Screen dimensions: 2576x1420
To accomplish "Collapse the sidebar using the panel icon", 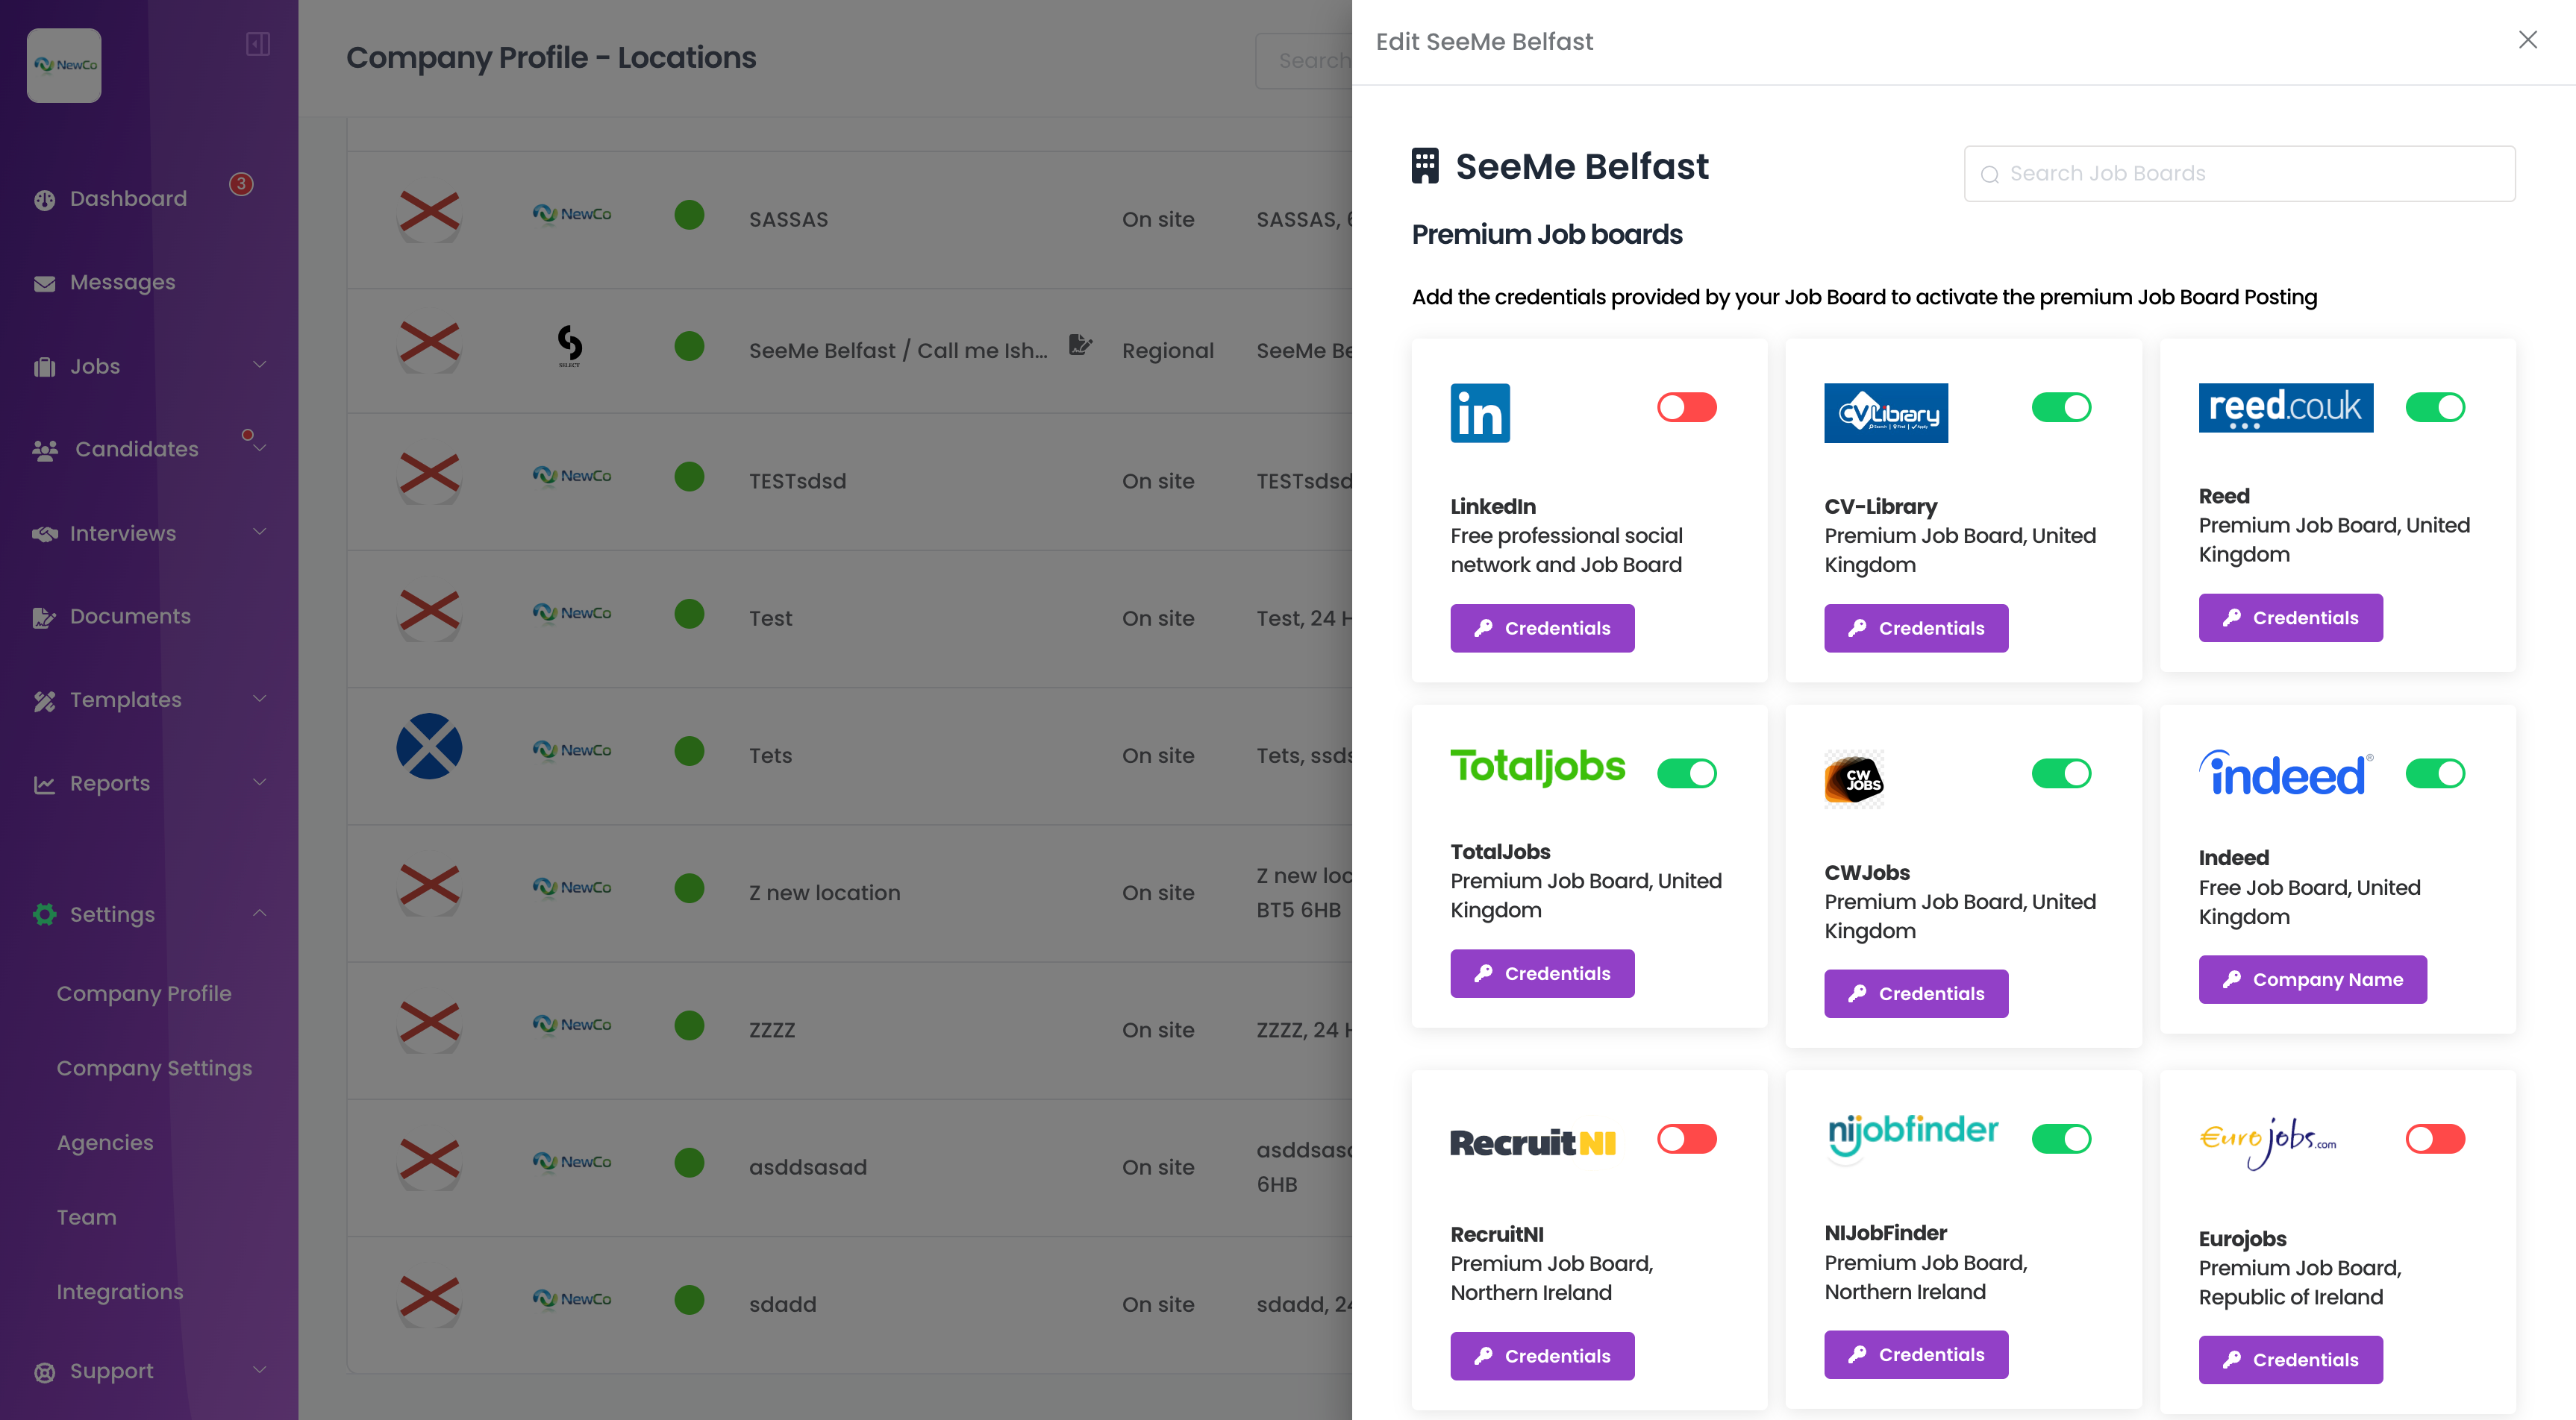I will (258, 44).
